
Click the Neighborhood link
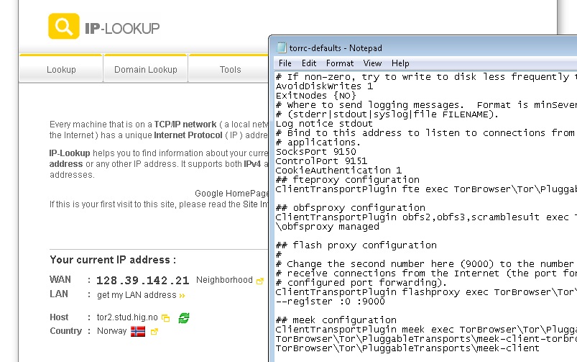pyautogui.click(x=224, y=280)
